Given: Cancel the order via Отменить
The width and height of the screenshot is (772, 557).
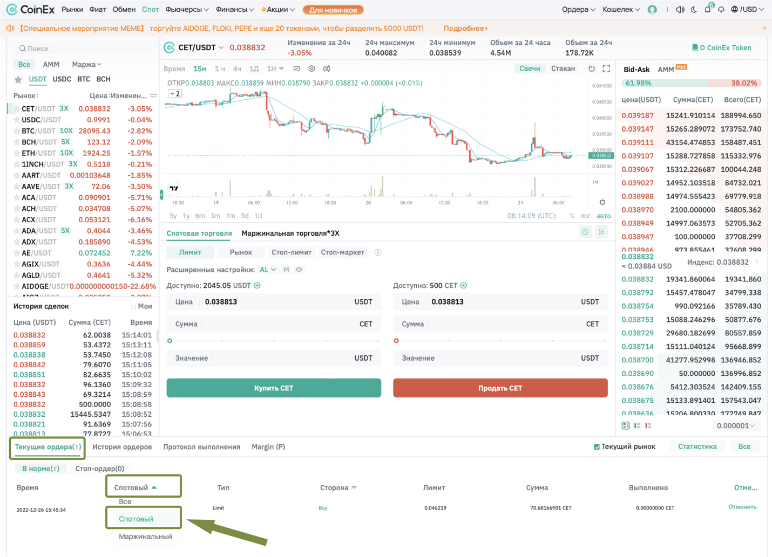Looking at the screenshot, I should [742, 507].
